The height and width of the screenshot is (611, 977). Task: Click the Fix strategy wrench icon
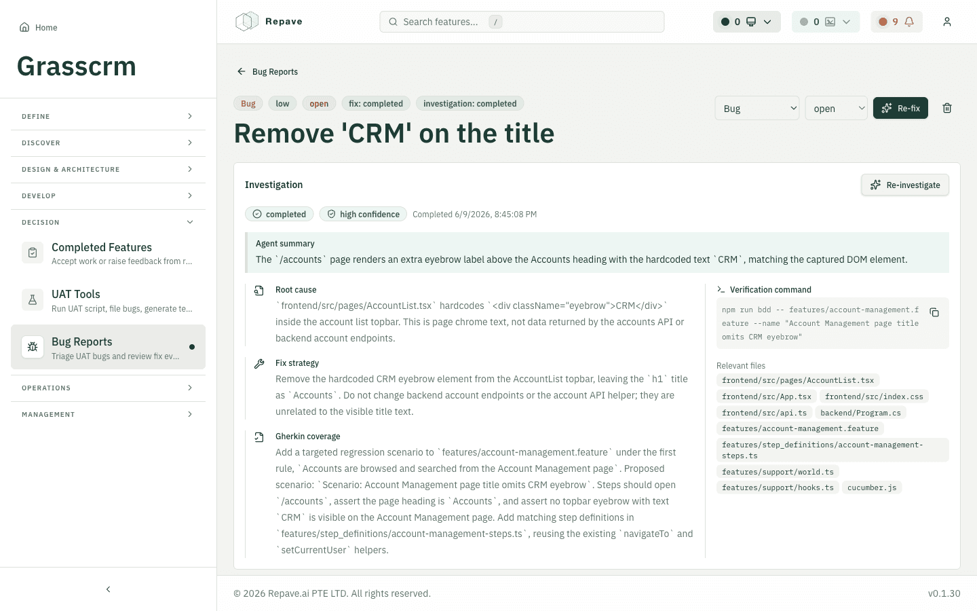pyautogui.click(x=259, y=364)
